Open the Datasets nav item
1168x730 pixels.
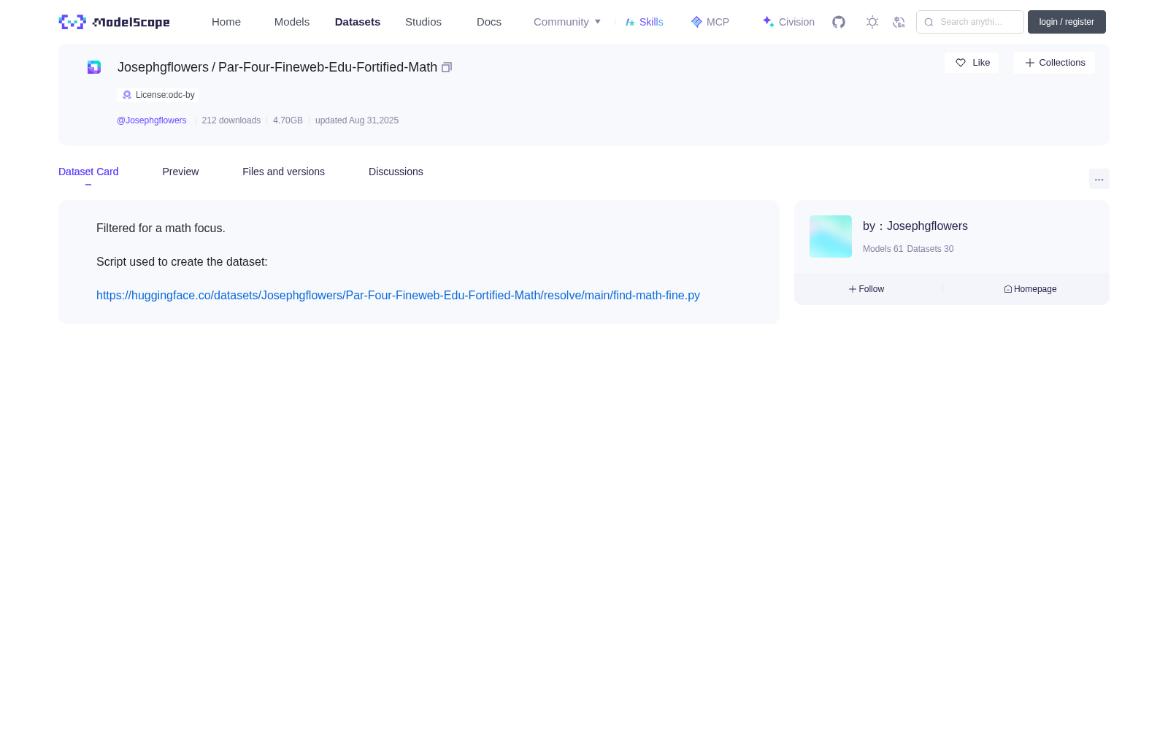point(358,22)
